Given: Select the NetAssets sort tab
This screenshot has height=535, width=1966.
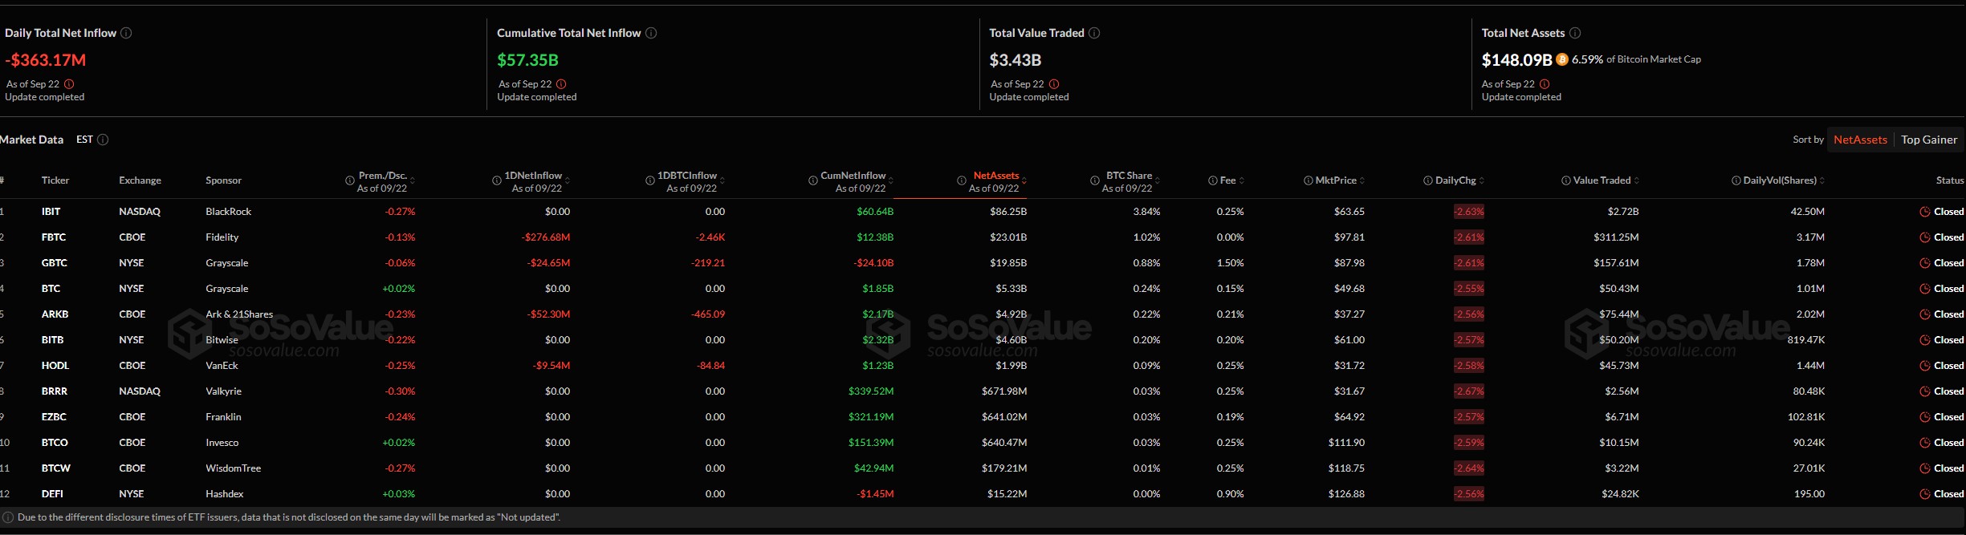Looking at the screenshot, I should (x=1860, y=140).
